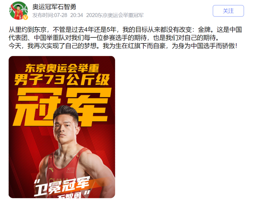Image resolution: width=254 pixels, height=200 pixels.
Task: Click the orange verified V badge
Action: [25, 17]
